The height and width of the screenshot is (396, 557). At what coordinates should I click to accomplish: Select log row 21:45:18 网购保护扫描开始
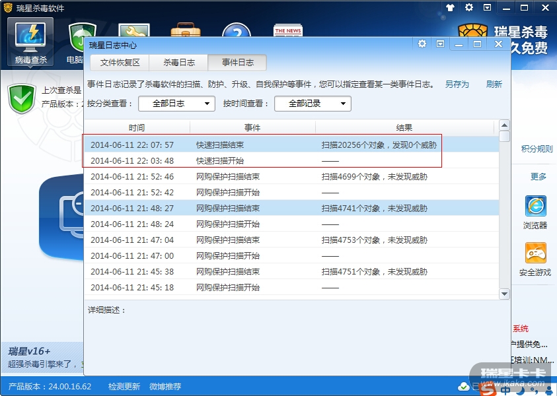(291, 287)
